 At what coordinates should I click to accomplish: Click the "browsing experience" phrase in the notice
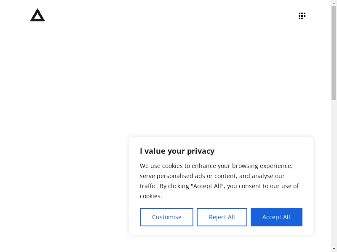click(x=262, y=166)
